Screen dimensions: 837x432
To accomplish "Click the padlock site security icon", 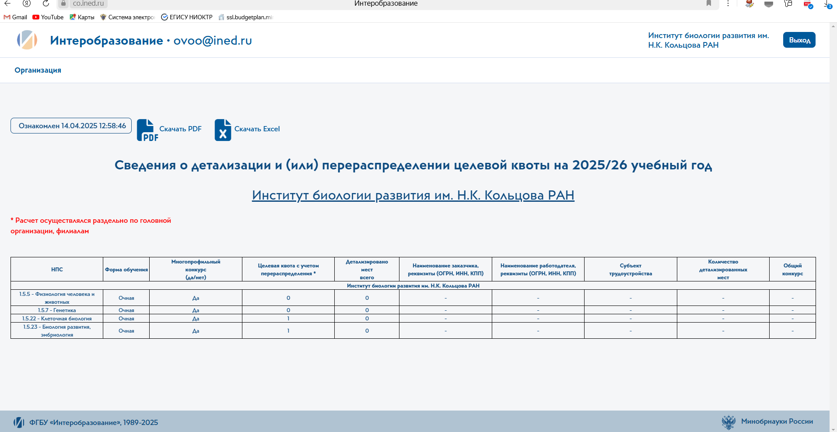I will point(63,4).
